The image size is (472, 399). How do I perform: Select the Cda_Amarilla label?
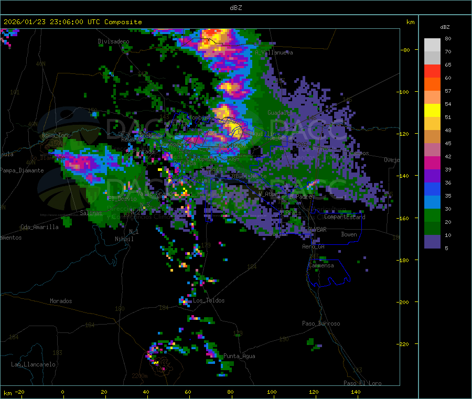point(39,227)
